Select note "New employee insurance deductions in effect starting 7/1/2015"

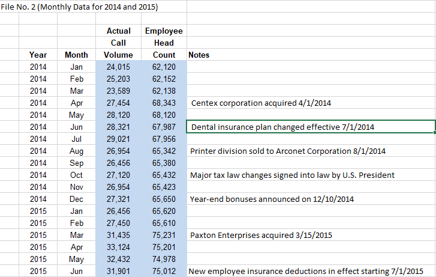click(x=311, y=270)
